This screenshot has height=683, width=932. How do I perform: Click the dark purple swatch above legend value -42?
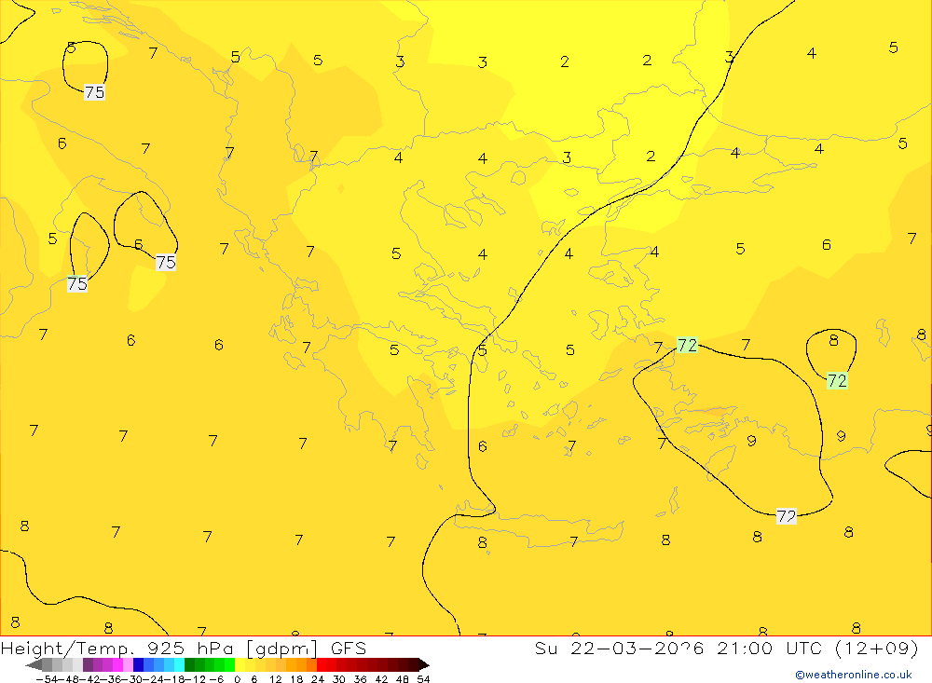pyautogui.click(x=88, y=664)
